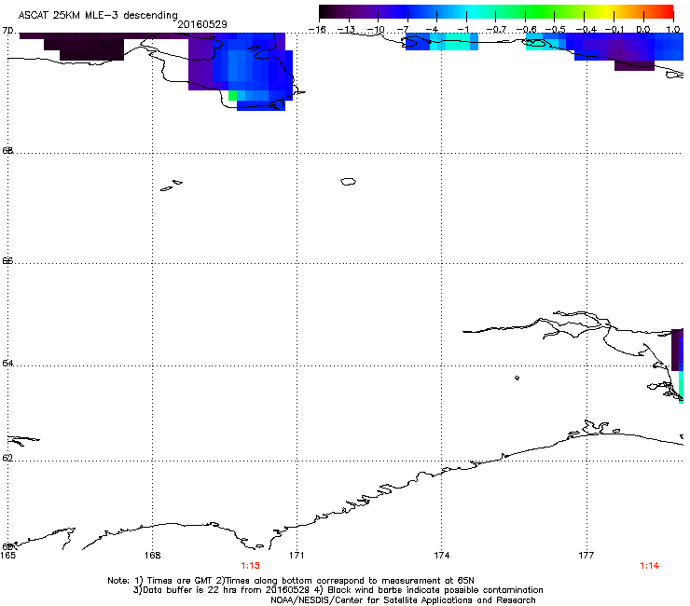Click the note line about Data buffer 22 hrs
The height and width of the screenshot is (606, 690).
pyautogui.click(x=338, y=590)
